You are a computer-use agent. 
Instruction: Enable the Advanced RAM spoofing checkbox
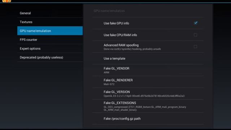[x=196, y=47]
